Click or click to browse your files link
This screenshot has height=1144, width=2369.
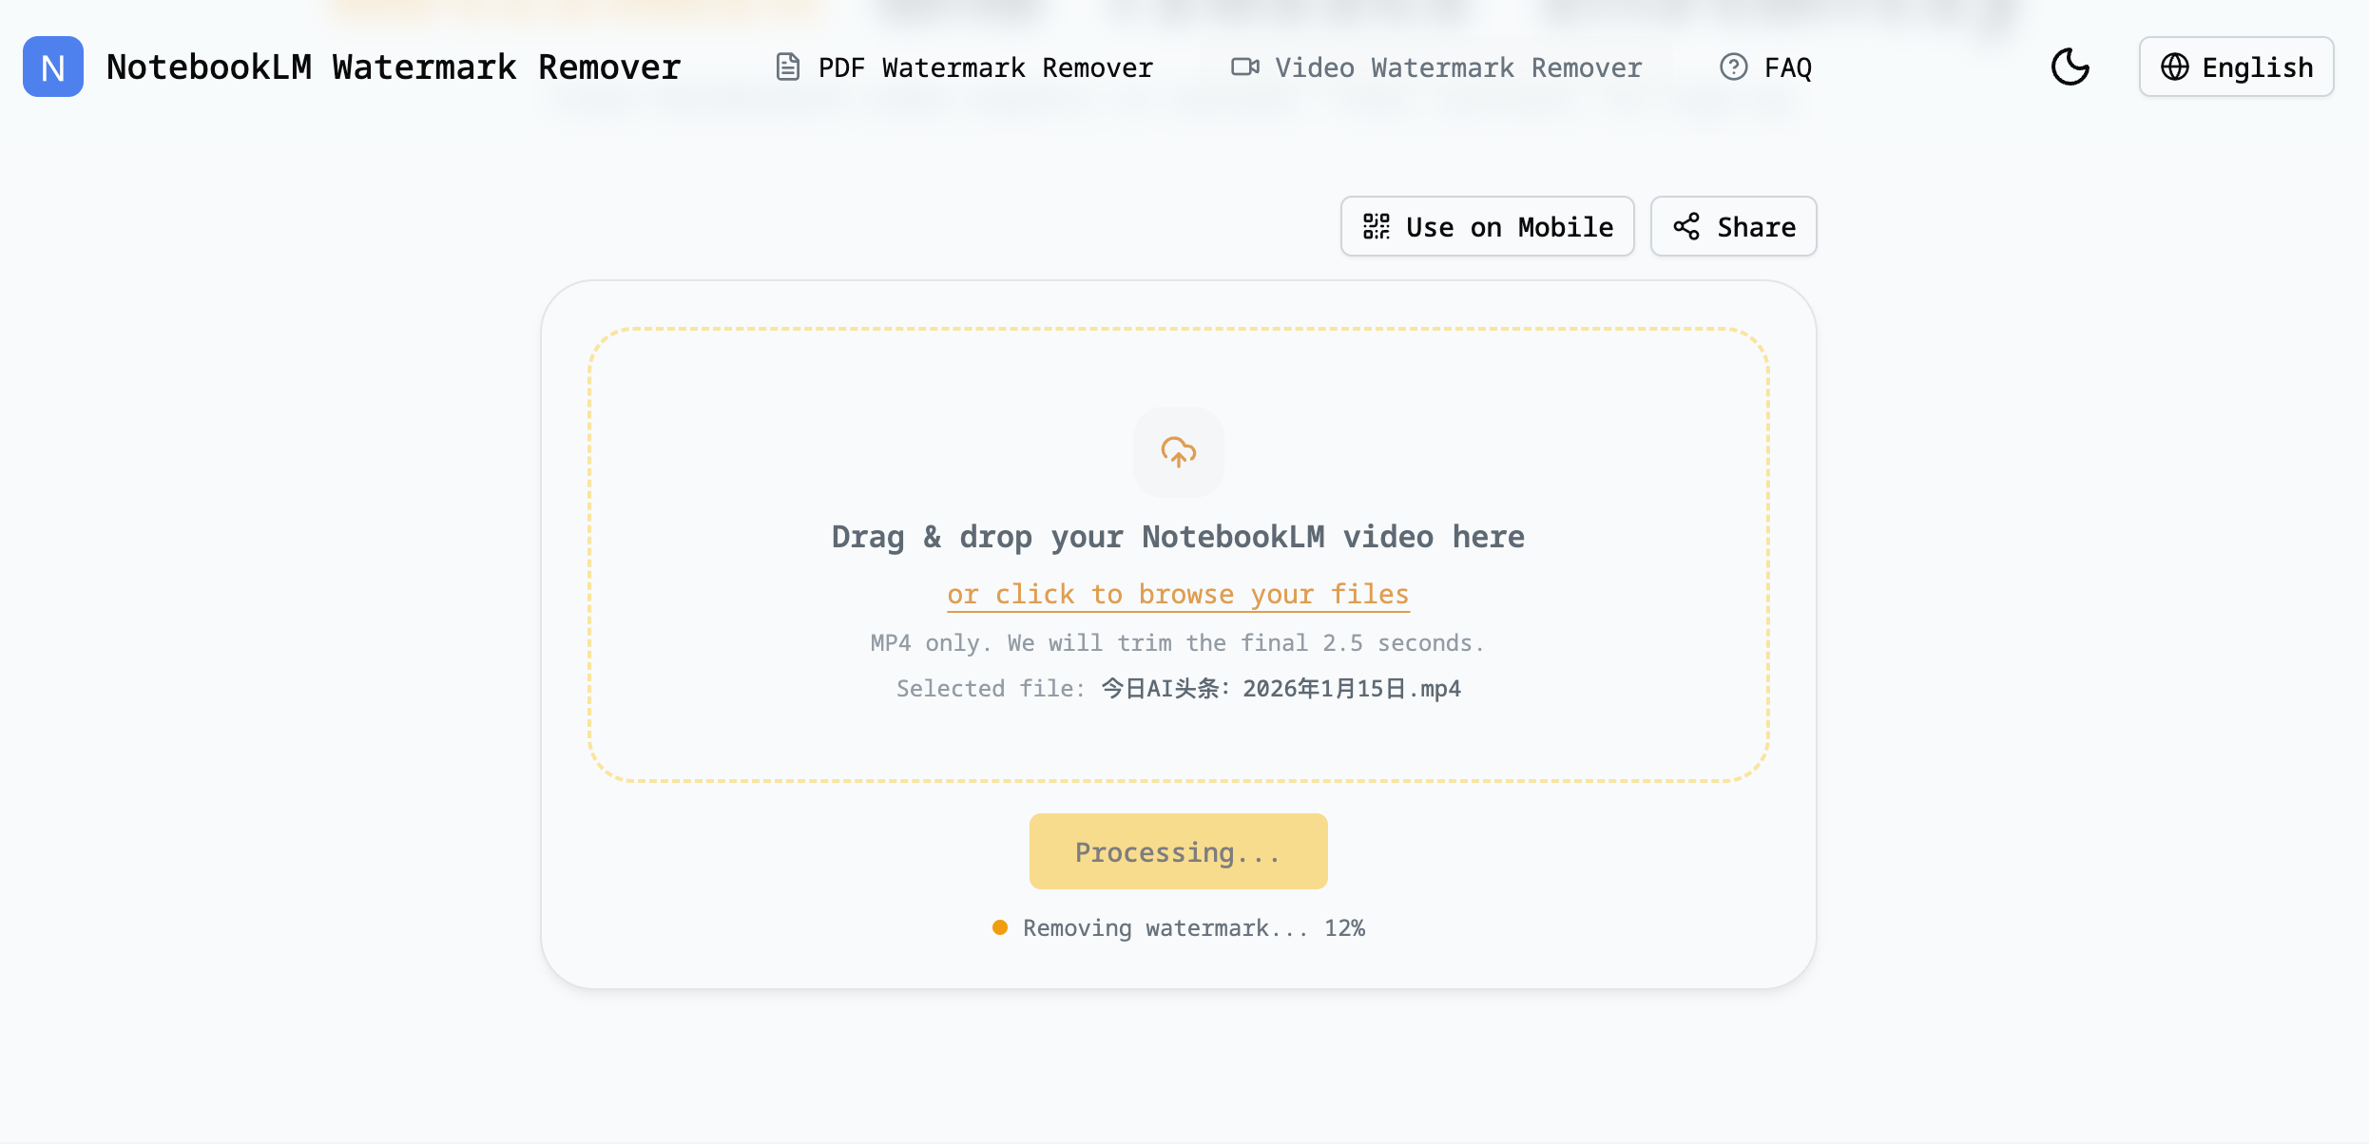click(1178, 593)
